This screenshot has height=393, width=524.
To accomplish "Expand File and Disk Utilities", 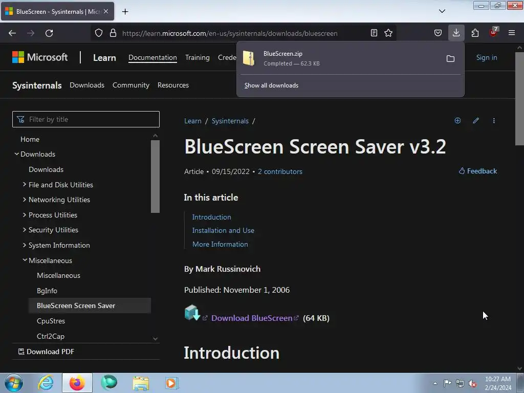I will pos(25,184).
